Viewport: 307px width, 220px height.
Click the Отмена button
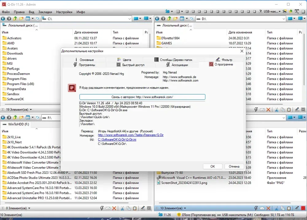point(234,166)
